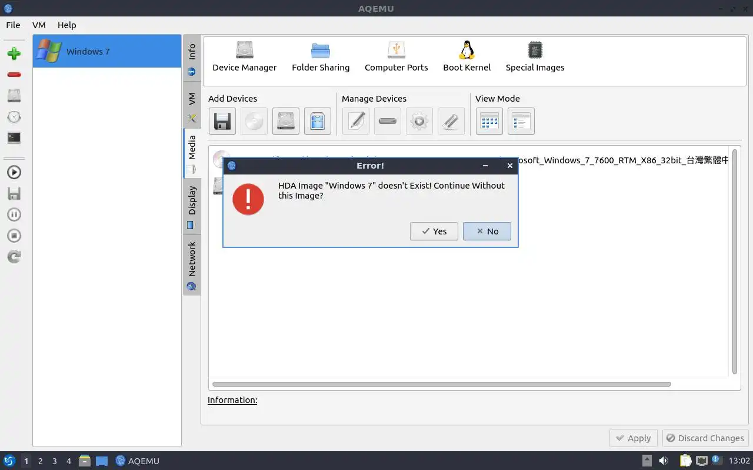Click Discard Changes

click(705, 438)
